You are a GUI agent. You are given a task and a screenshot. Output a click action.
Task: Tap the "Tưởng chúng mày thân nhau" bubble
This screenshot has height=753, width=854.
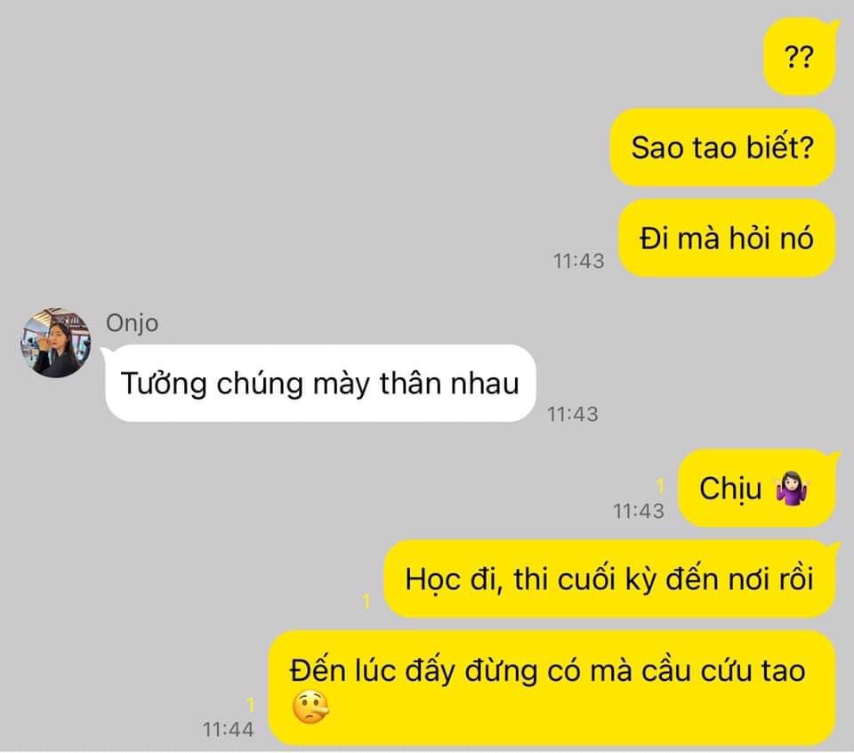coord(320,383)
